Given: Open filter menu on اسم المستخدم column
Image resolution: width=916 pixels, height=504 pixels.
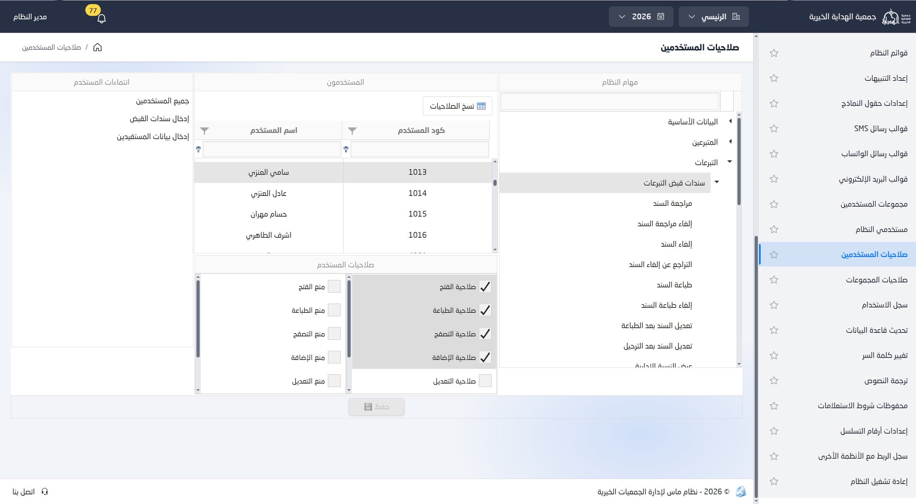Looking at the screenshot, I should (204, 131).
